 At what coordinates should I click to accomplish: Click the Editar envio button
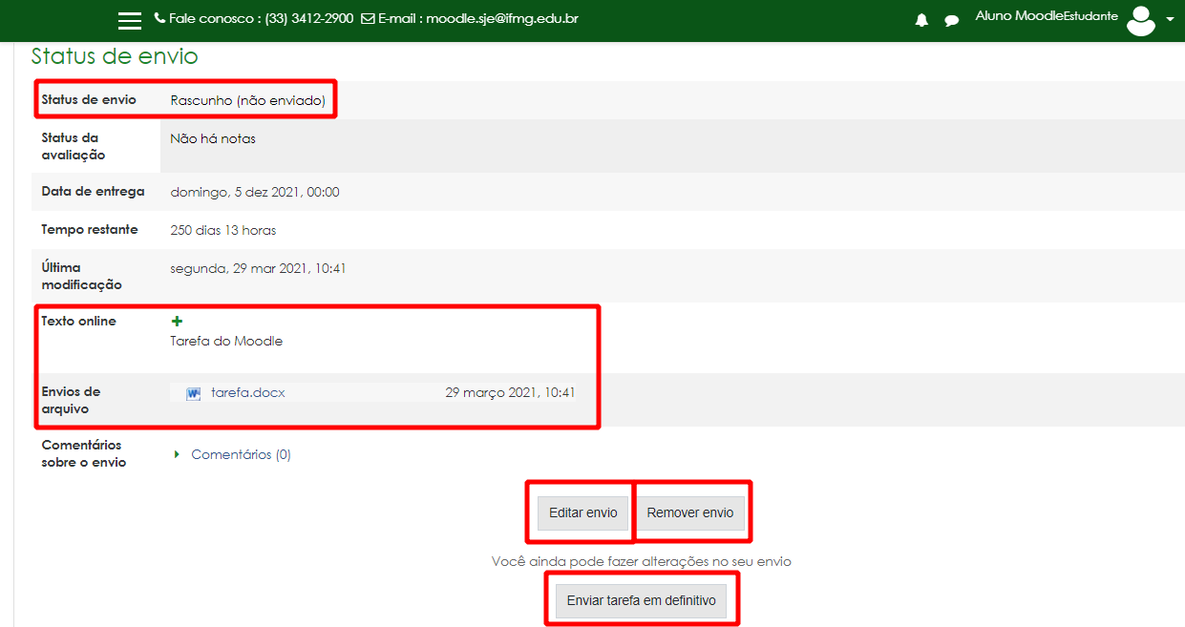[582, 512]
